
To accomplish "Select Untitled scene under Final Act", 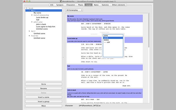I will tap(39, 38).
